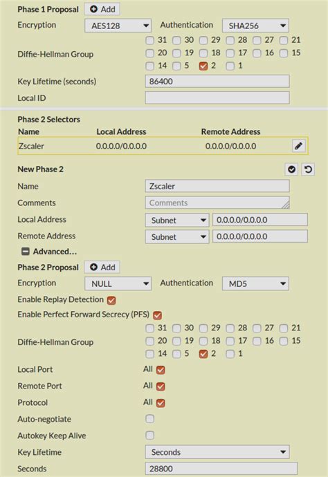Image resolution: width=328 pixels, height=477 pixels.
Task: Uncheck Phase 1 Diffie-Hellman group 2
Action: click(203, 66)
